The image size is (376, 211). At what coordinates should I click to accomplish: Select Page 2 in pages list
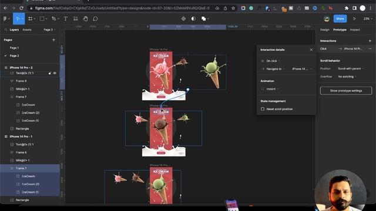[14, 56]
